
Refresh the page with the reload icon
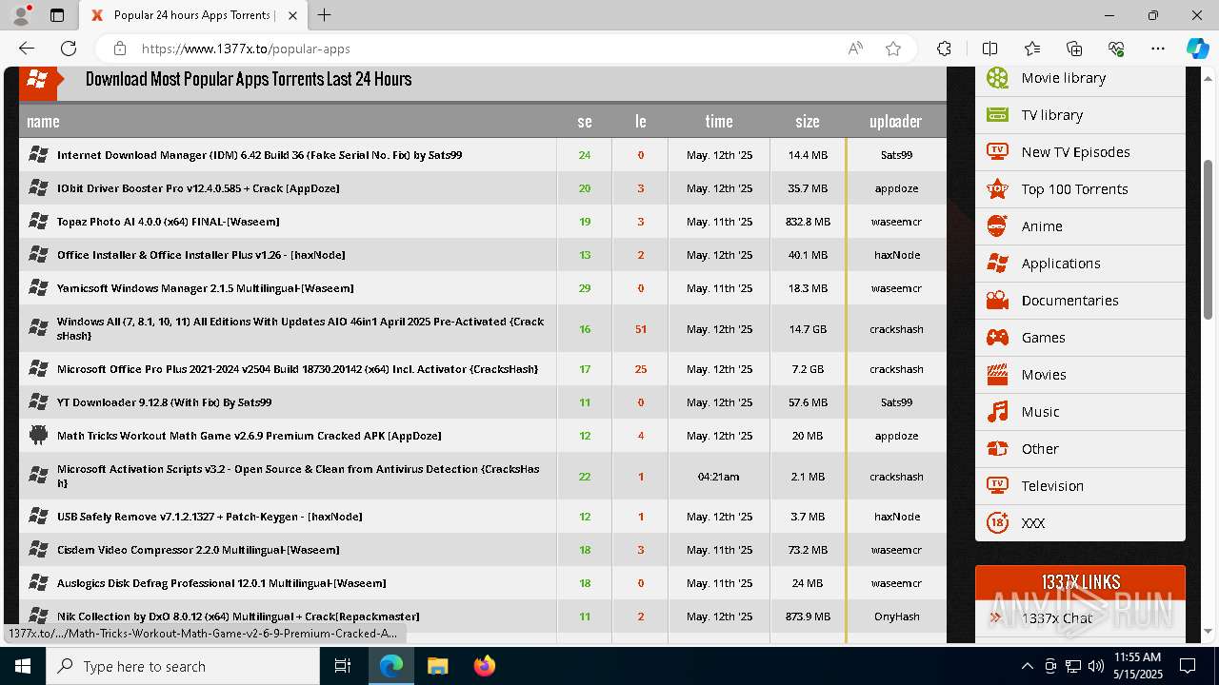click(x=69, y=49)
